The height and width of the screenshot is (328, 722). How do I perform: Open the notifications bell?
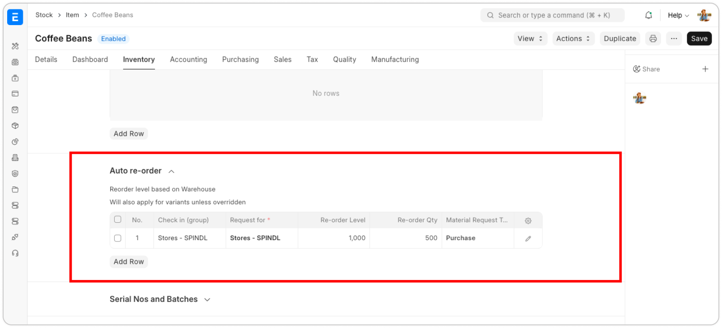(649, 15)
